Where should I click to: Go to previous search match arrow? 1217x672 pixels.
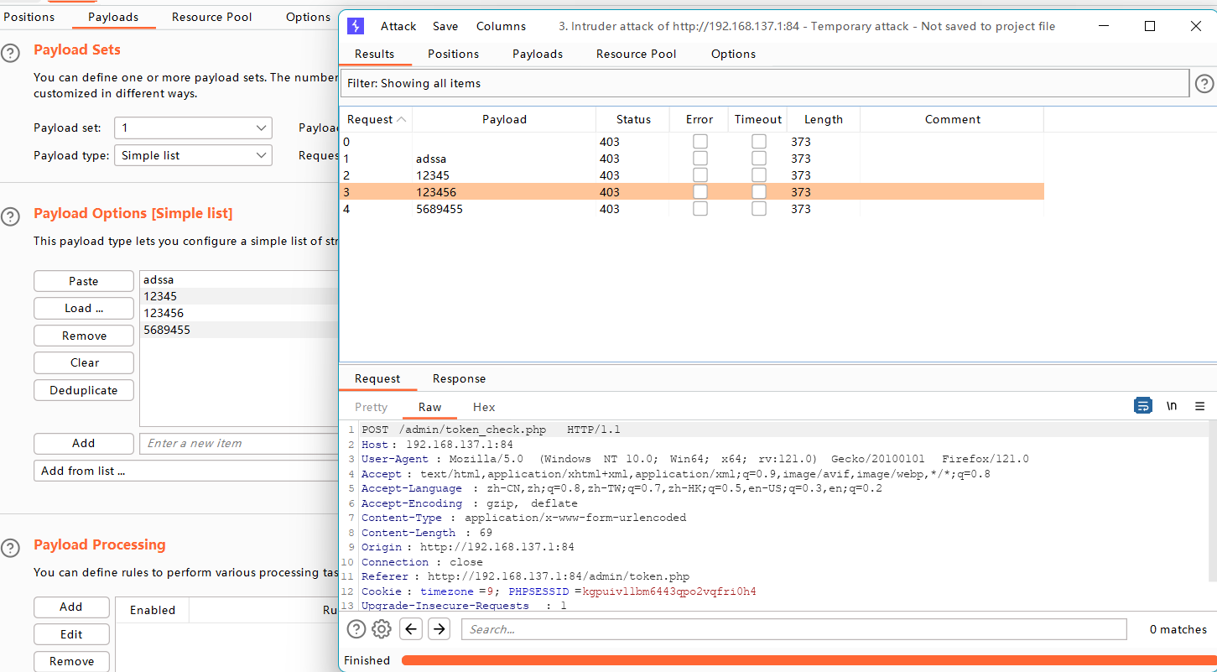coord(411,628)
